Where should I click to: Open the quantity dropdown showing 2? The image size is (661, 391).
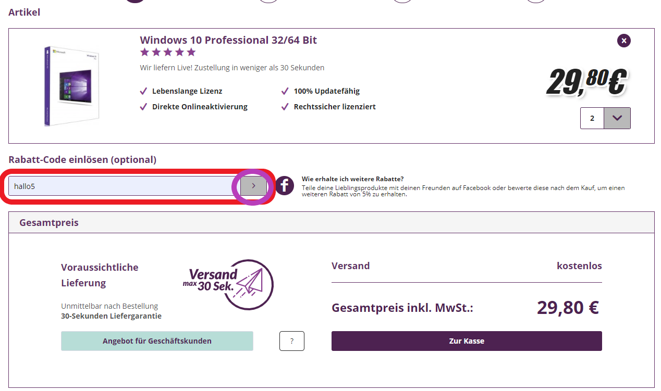coord(617,118)
